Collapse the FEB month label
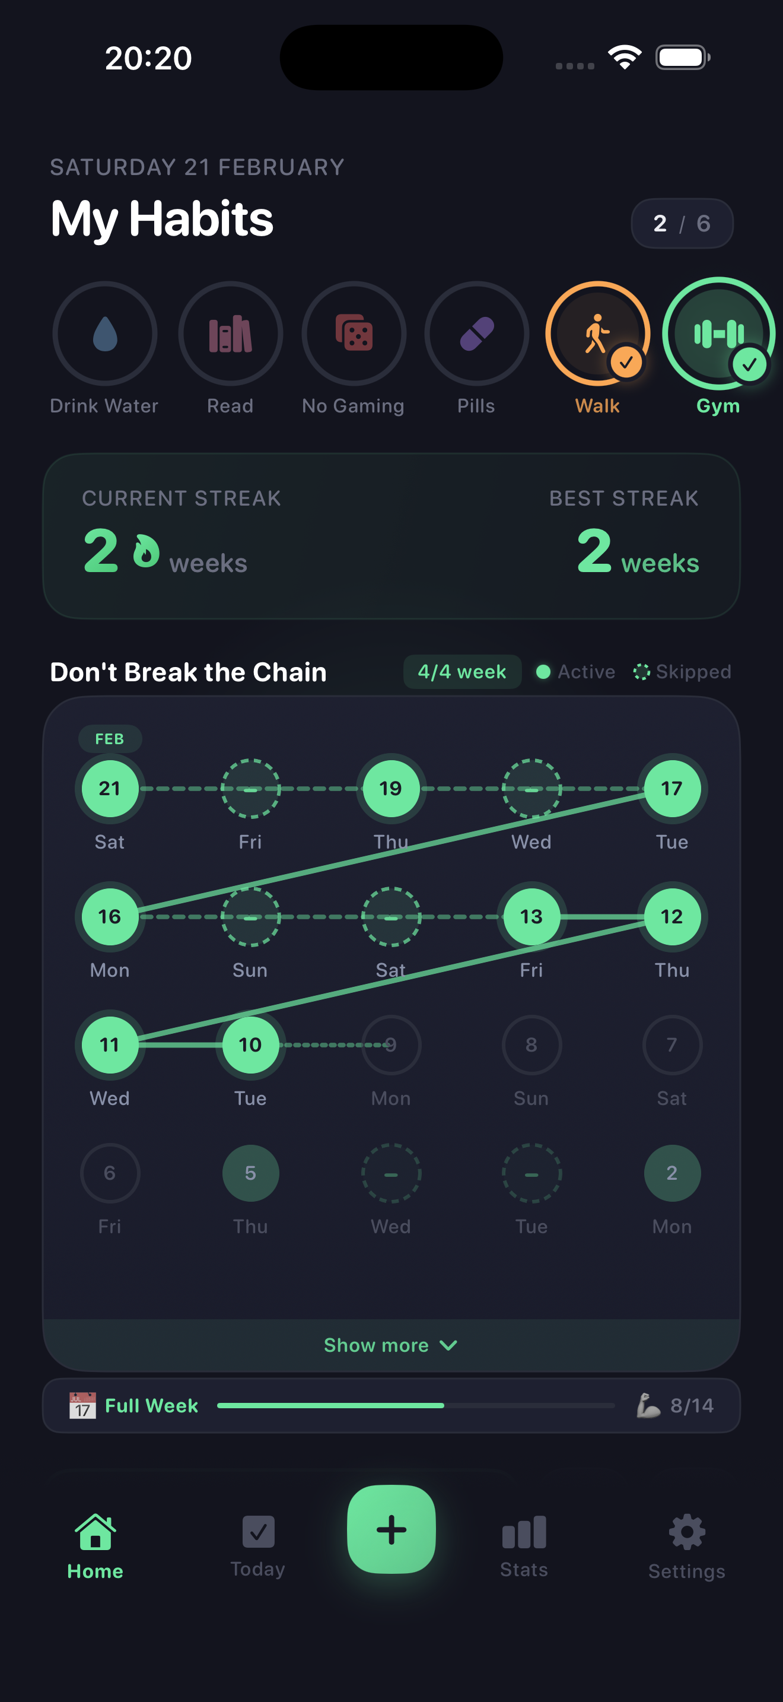This screenshot has width=783, height=1702. click(x=109, y=739)
